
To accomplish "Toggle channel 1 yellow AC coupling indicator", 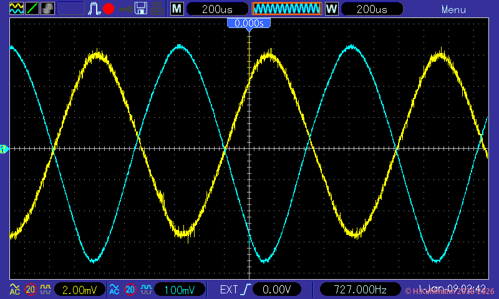I will [15, 289].
